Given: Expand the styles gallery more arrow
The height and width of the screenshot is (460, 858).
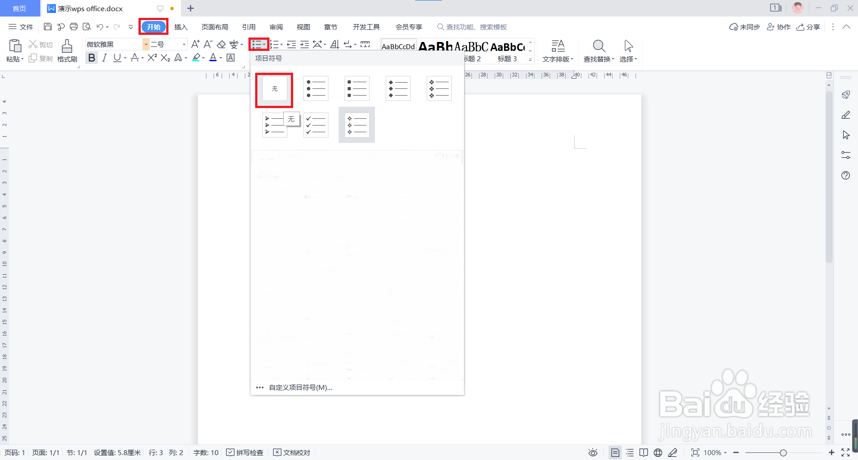Looking at the screenshot, I should coord(530,59).
